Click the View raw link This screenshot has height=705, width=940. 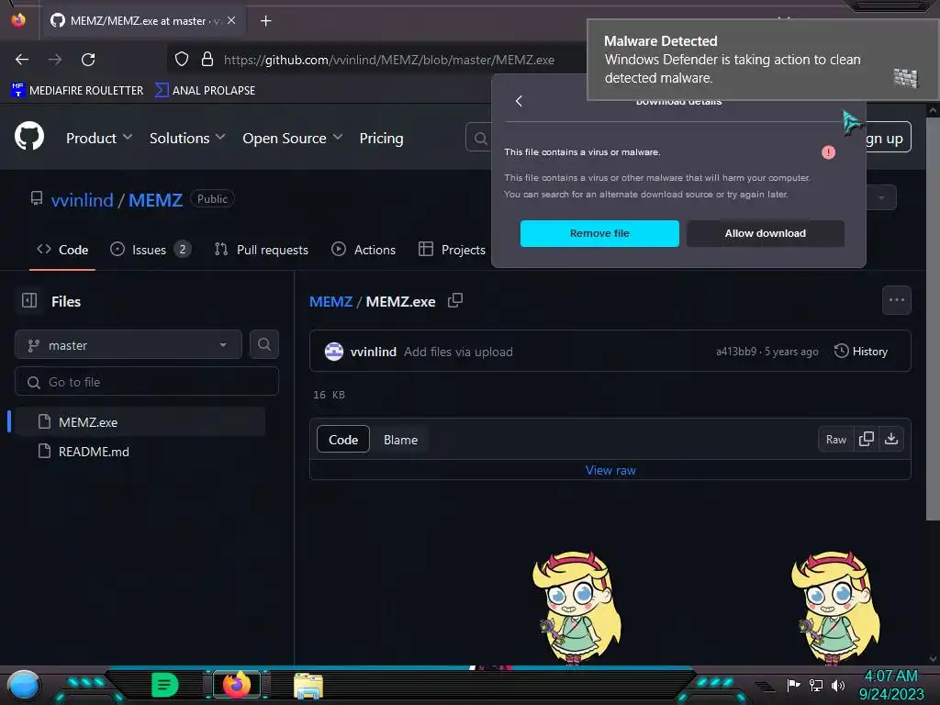(x=610, y=471)
